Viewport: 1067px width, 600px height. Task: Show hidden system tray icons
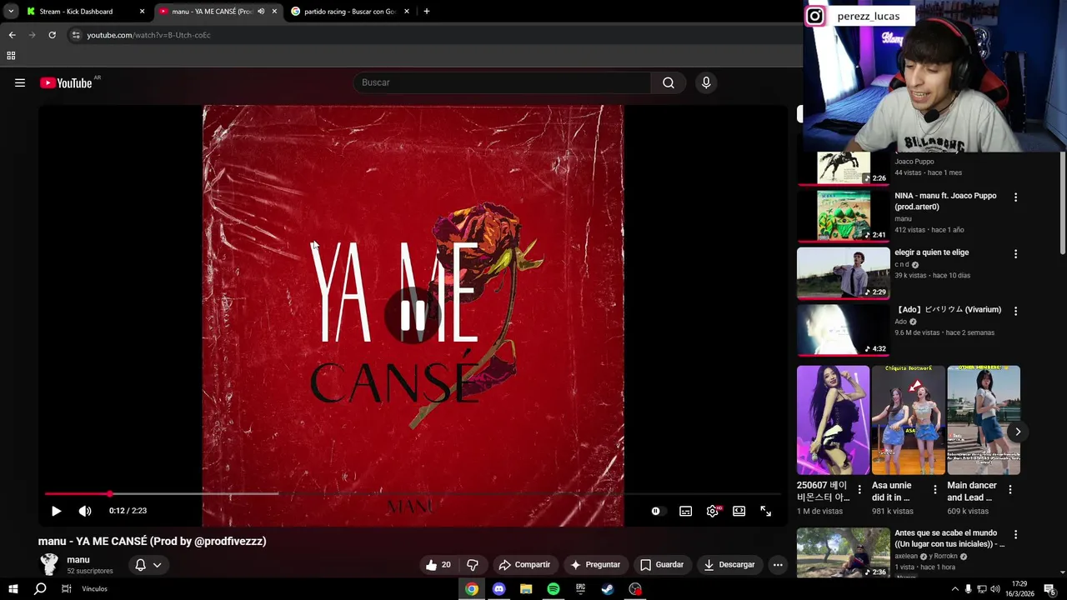[x=954, y=589]
